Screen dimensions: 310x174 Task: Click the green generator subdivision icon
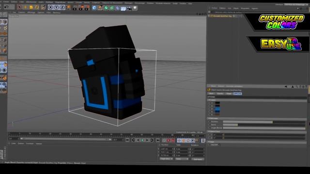(x=106, y=8)
